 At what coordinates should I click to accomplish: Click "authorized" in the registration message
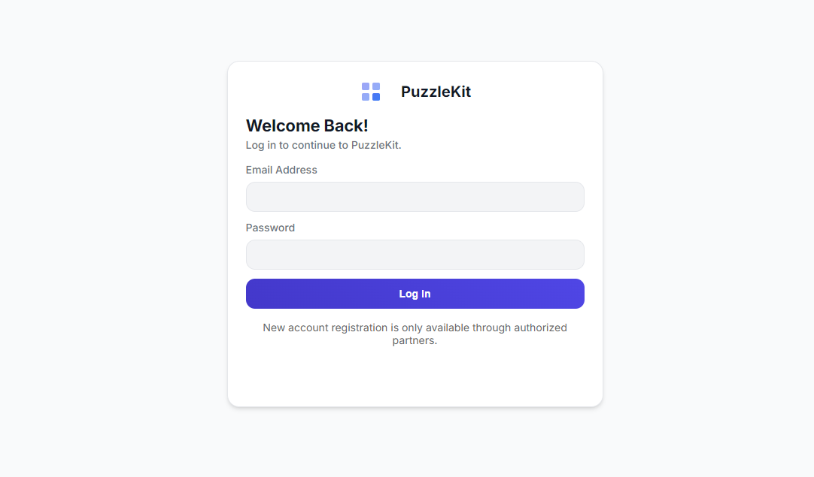540,328
